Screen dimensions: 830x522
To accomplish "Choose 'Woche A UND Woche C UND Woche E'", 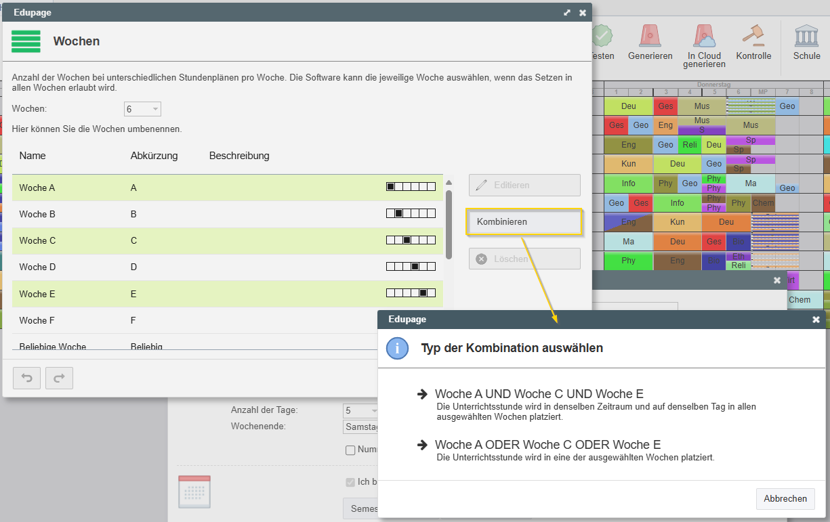I will pyautogui.click(x=539, y=394).
